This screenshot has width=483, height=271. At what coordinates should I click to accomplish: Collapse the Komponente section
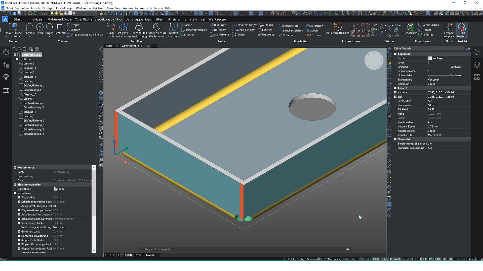click(15, 167)
